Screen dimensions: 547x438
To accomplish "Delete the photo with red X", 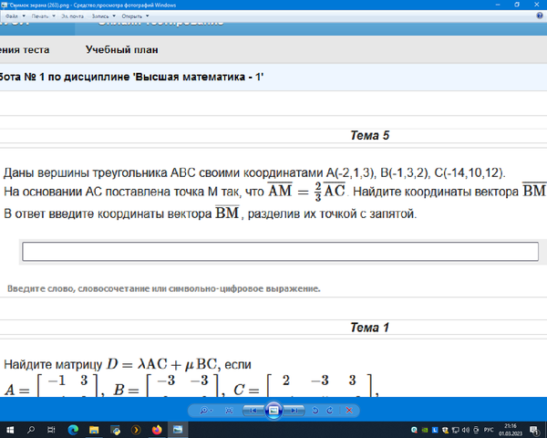I will pyautogui.click(x=348, y=411).
